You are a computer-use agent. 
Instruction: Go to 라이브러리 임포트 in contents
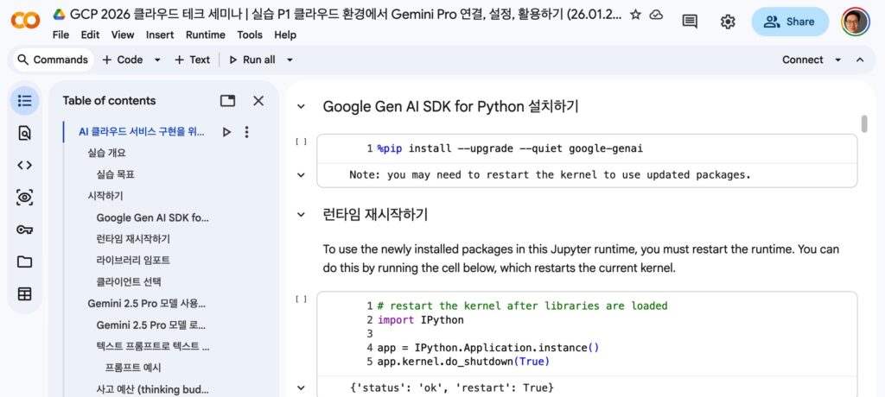coord(133,260)
